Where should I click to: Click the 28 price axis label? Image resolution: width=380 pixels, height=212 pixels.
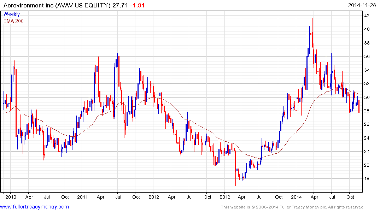367,111
